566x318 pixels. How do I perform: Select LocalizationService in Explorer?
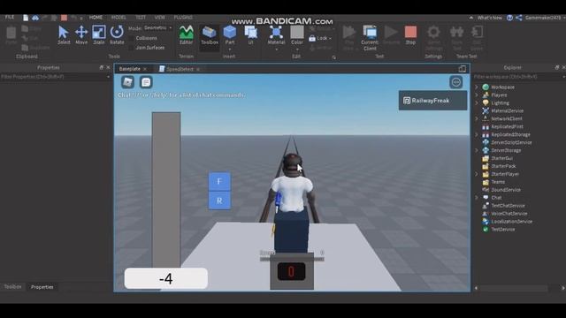(x=511, y=222)
